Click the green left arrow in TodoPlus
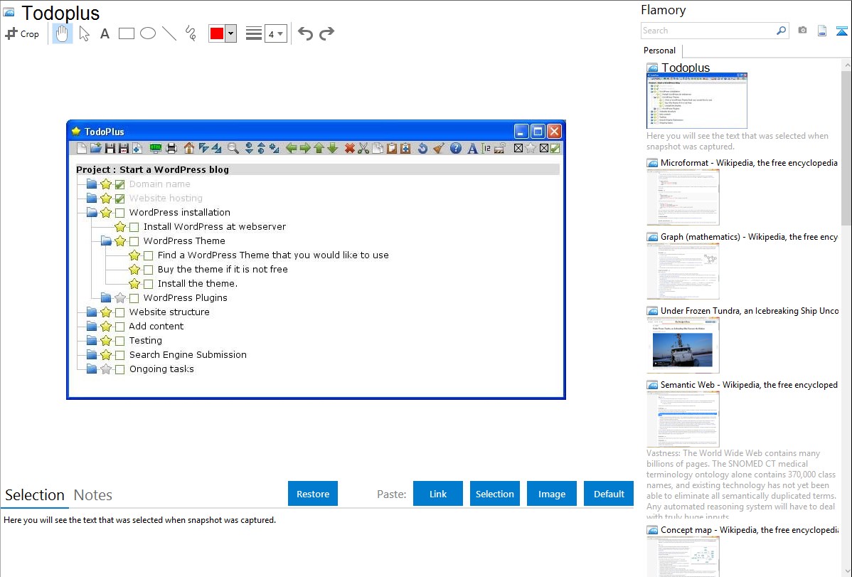 coord(292,148)
